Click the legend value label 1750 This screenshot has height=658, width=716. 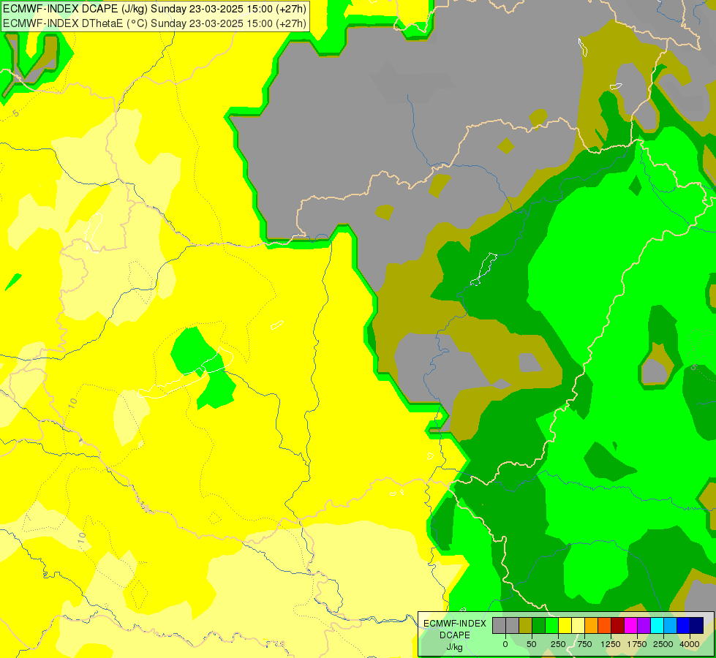coord(637,644)
